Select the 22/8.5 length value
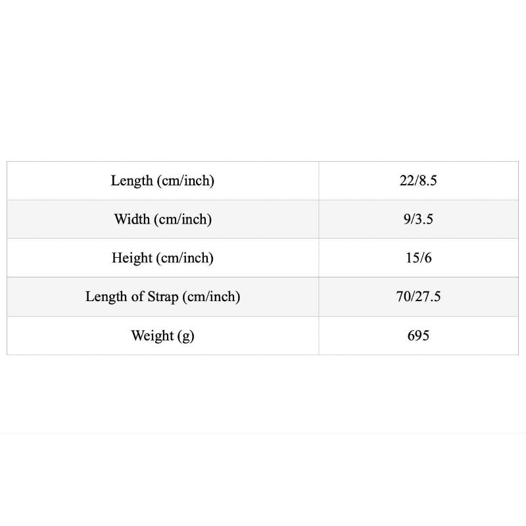Image resolution: width=526 pixels, height=526 pixels. tap(418, 181)
